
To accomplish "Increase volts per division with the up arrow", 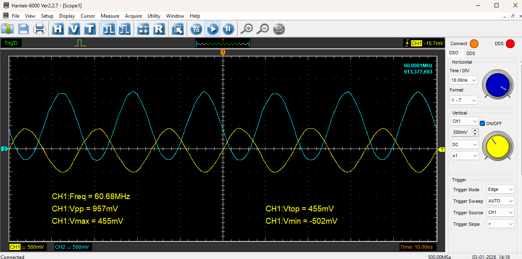I will [x=476, y=131].
